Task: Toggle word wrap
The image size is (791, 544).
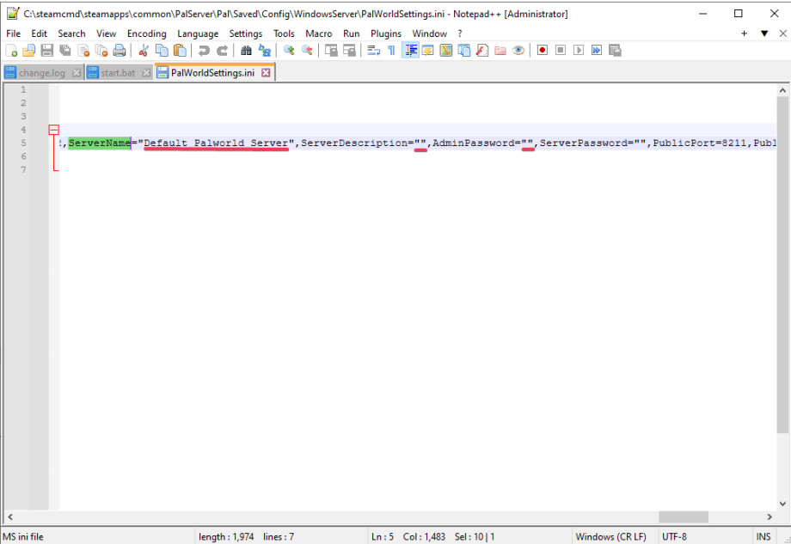Action: tap(373, 50)
